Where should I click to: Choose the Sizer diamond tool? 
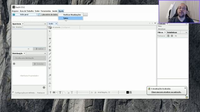50,47
